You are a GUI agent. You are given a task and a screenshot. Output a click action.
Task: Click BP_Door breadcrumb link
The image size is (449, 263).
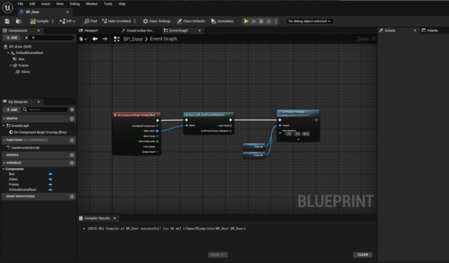133,39
